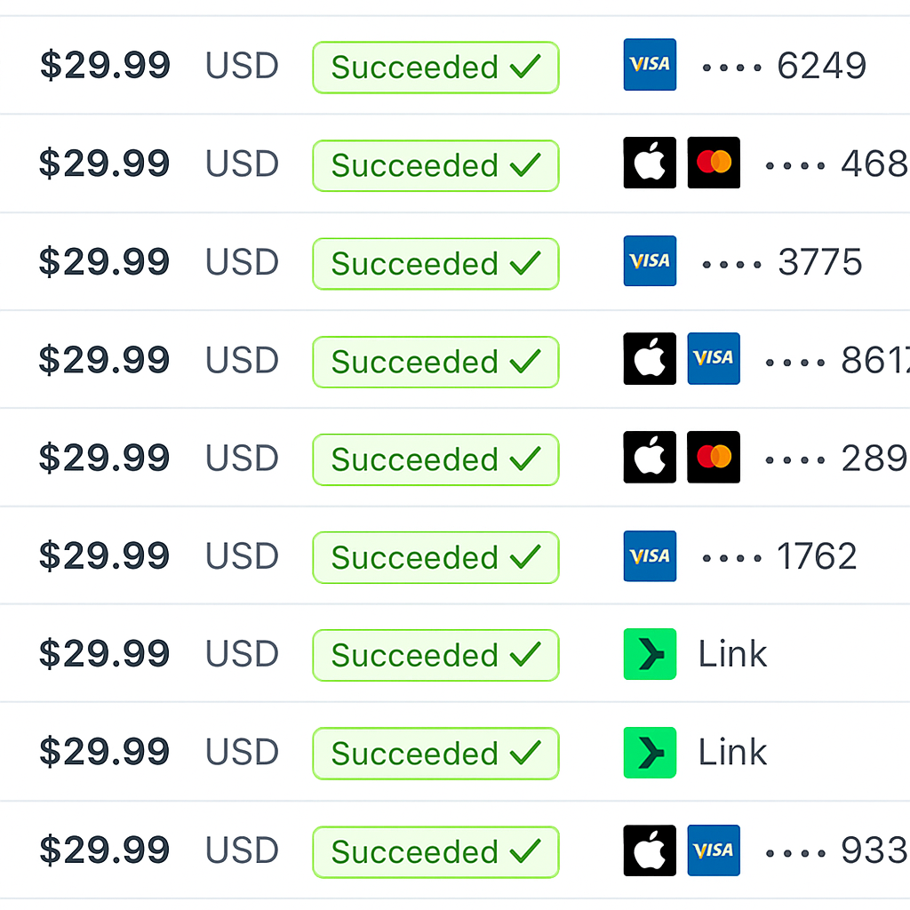Viewport: 910px width, 910px height.
Task: Click the Visa icon for card 1762
Action: pyautogui.click(x=650, y=556)
